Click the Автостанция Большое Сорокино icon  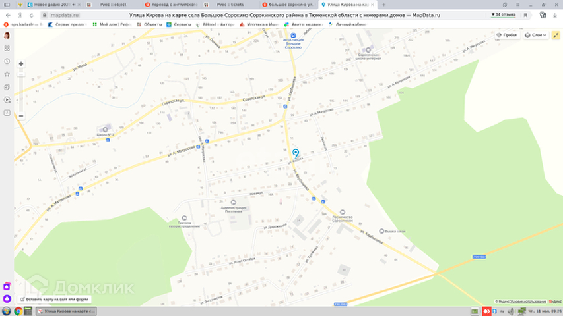tap(293, 35)
